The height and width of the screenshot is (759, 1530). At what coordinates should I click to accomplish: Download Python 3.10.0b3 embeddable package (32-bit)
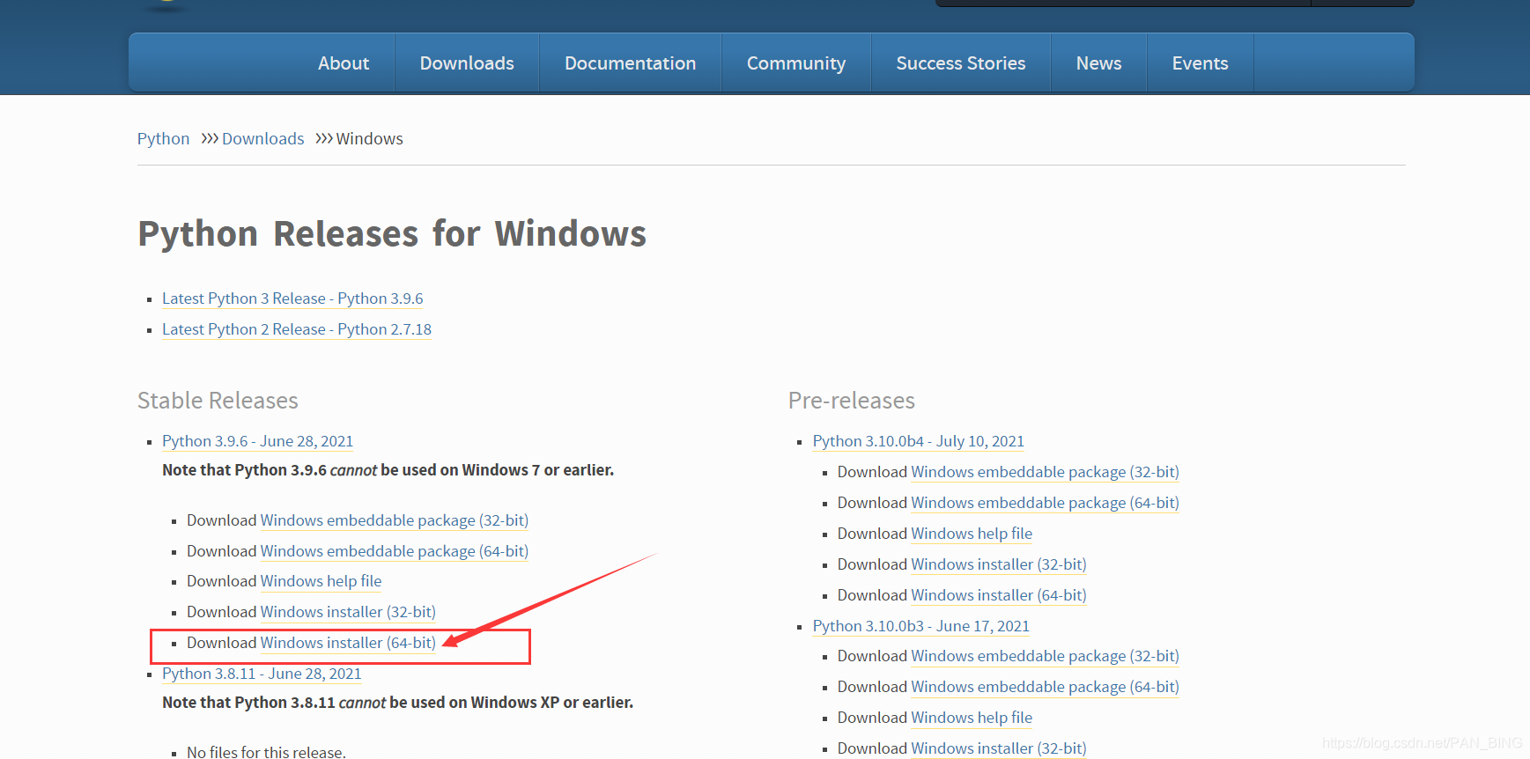click(x=1045, y=656)
